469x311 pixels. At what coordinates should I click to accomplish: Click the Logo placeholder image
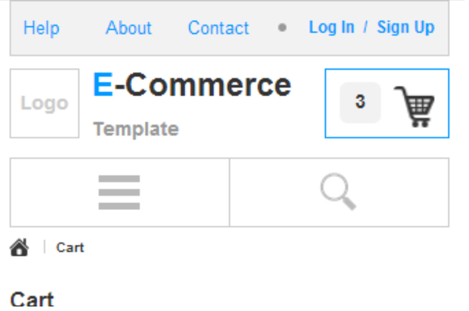(44, 103)
